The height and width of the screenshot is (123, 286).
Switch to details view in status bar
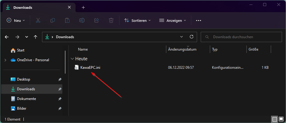pyautogui.click(x=275, y=119)
